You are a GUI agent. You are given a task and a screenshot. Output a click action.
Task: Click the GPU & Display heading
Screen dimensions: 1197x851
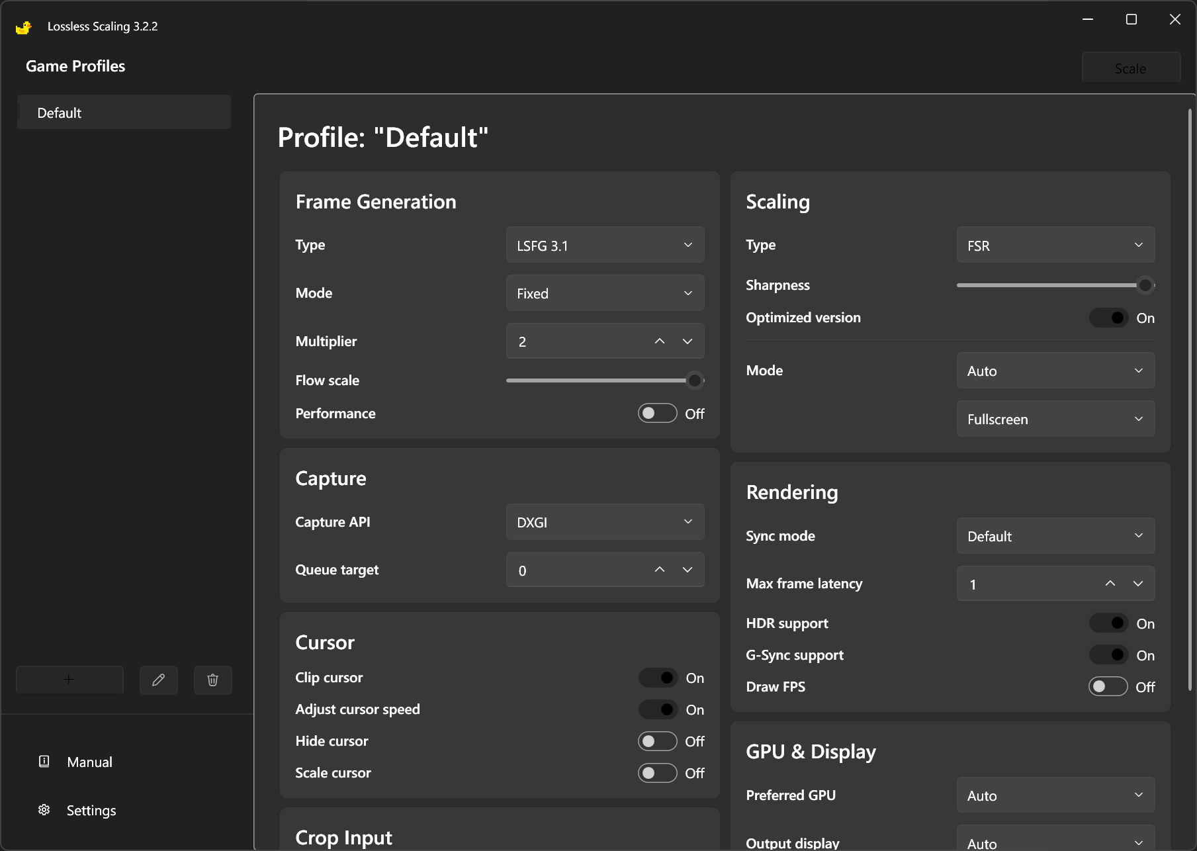pos(811,752)
